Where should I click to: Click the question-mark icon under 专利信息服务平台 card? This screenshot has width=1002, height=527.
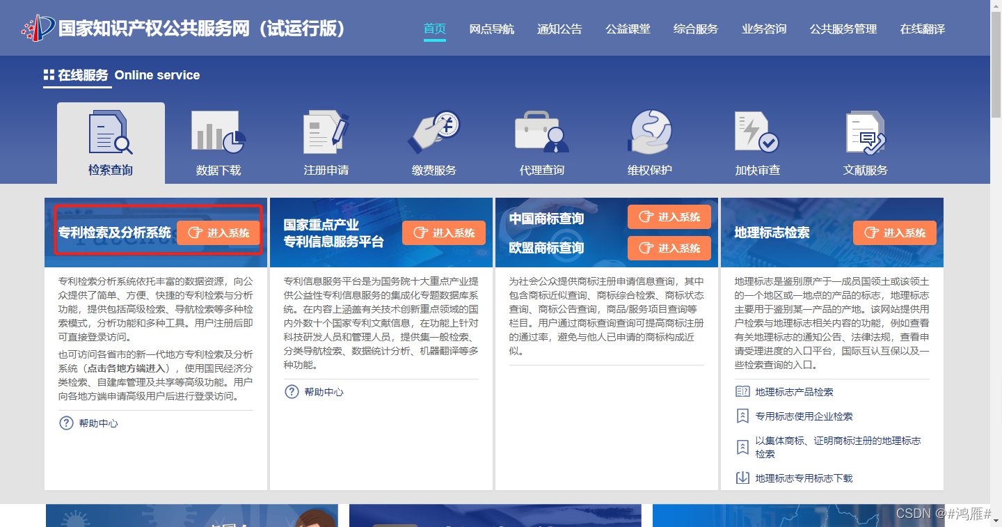(x=292, y=392)
